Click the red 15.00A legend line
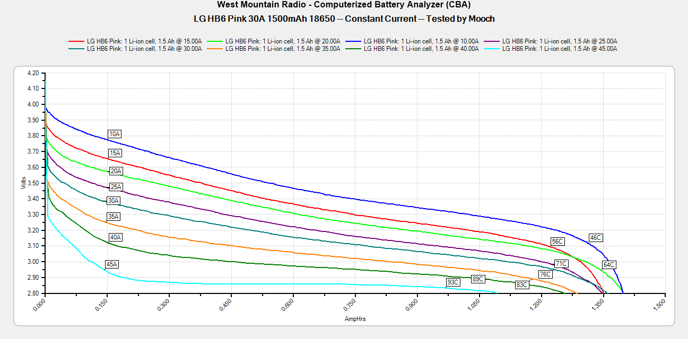The height and width of the screenshot is (339, 688). click(x=77, y=41)
